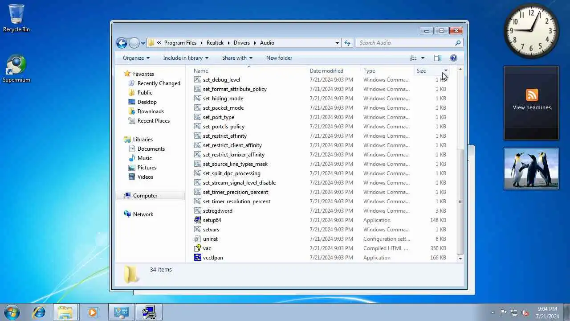Viewport: 570px width, 321px height.
Task: Open the Share with menu
Action: [237, 58]
